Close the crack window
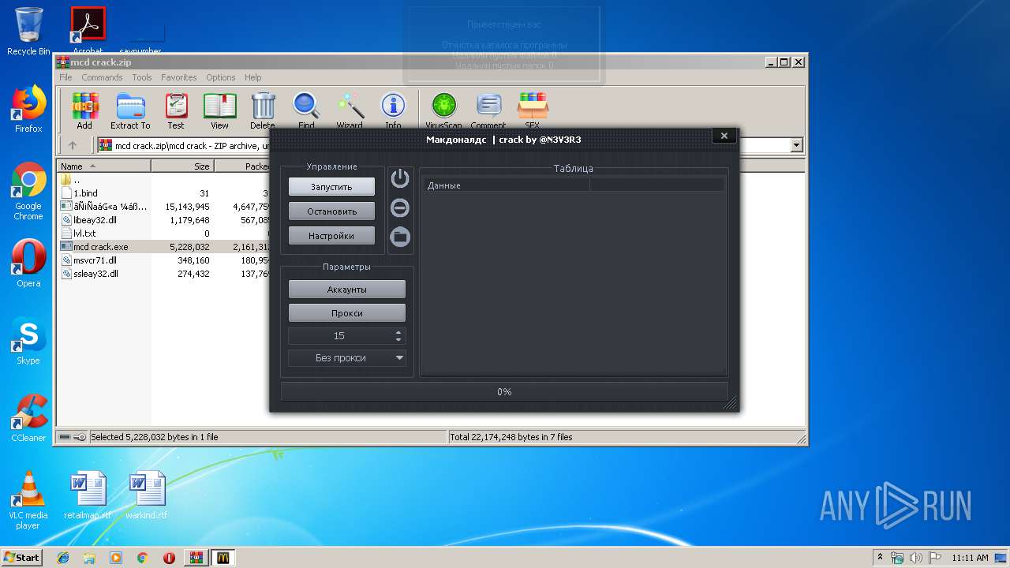The width and height of the screenshot is (1010, 568). (724, 136)
